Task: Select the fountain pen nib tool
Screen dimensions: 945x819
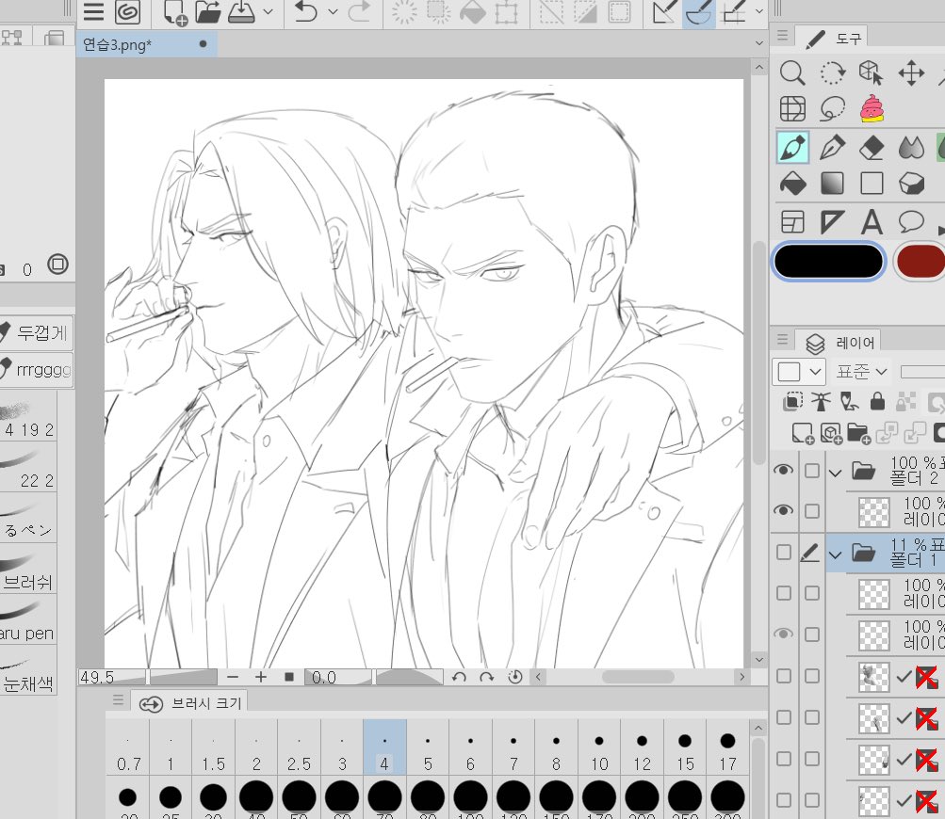Action: (832, 147)
